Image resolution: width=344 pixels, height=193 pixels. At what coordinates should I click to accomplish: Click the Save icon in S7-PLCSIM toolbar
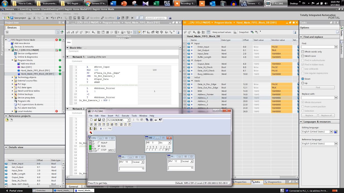coord(99,120)
